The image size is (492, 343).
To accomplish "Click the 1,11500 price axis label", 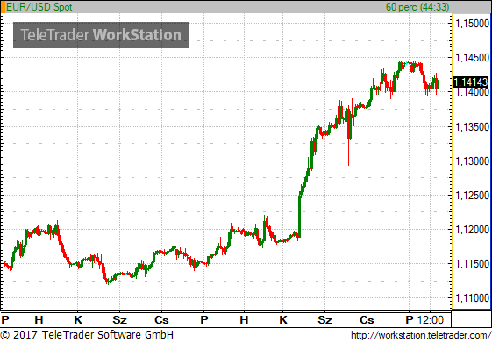I will tap(472, 264).
